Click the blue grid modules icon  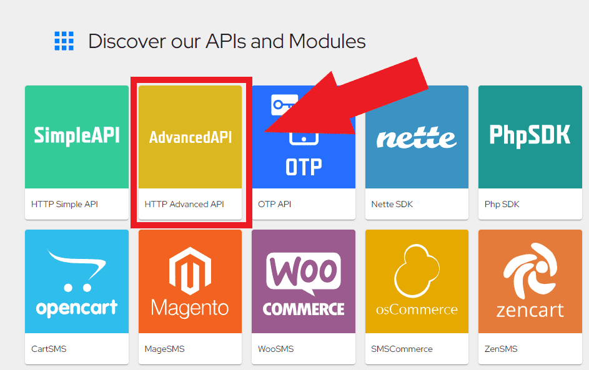click(x=64, y=41)
